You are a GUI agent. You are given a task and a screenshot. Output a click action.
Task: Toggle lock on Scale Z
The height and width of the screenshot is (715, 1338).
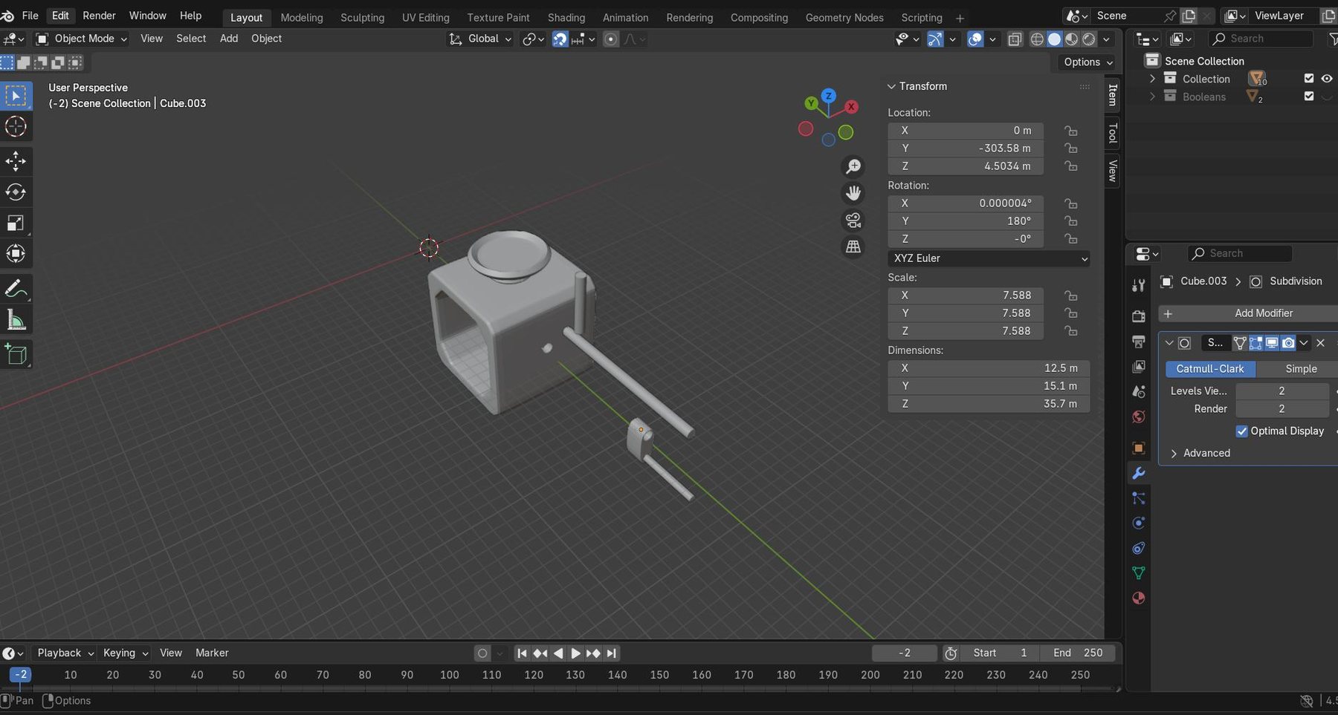pos(1070,331)
